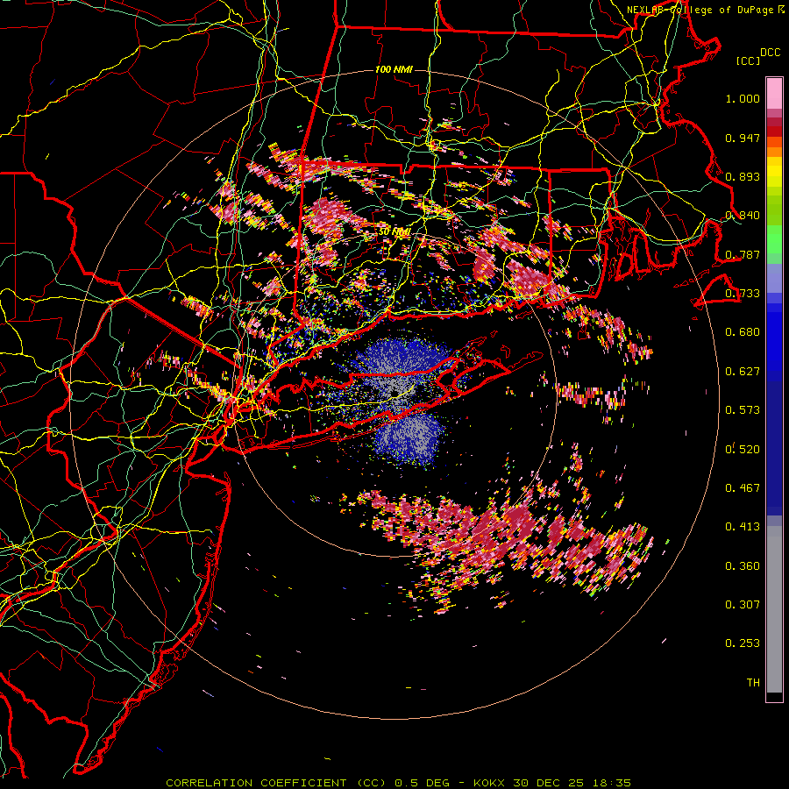Select the 0.733 scale value
This screenshot has height=789, width=789.
pyautogui.click(x=743, y=294)
